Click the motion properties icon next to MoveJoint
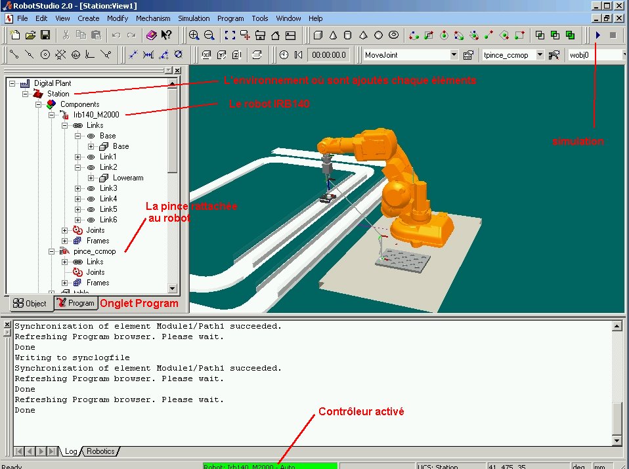 pos(468,55)
